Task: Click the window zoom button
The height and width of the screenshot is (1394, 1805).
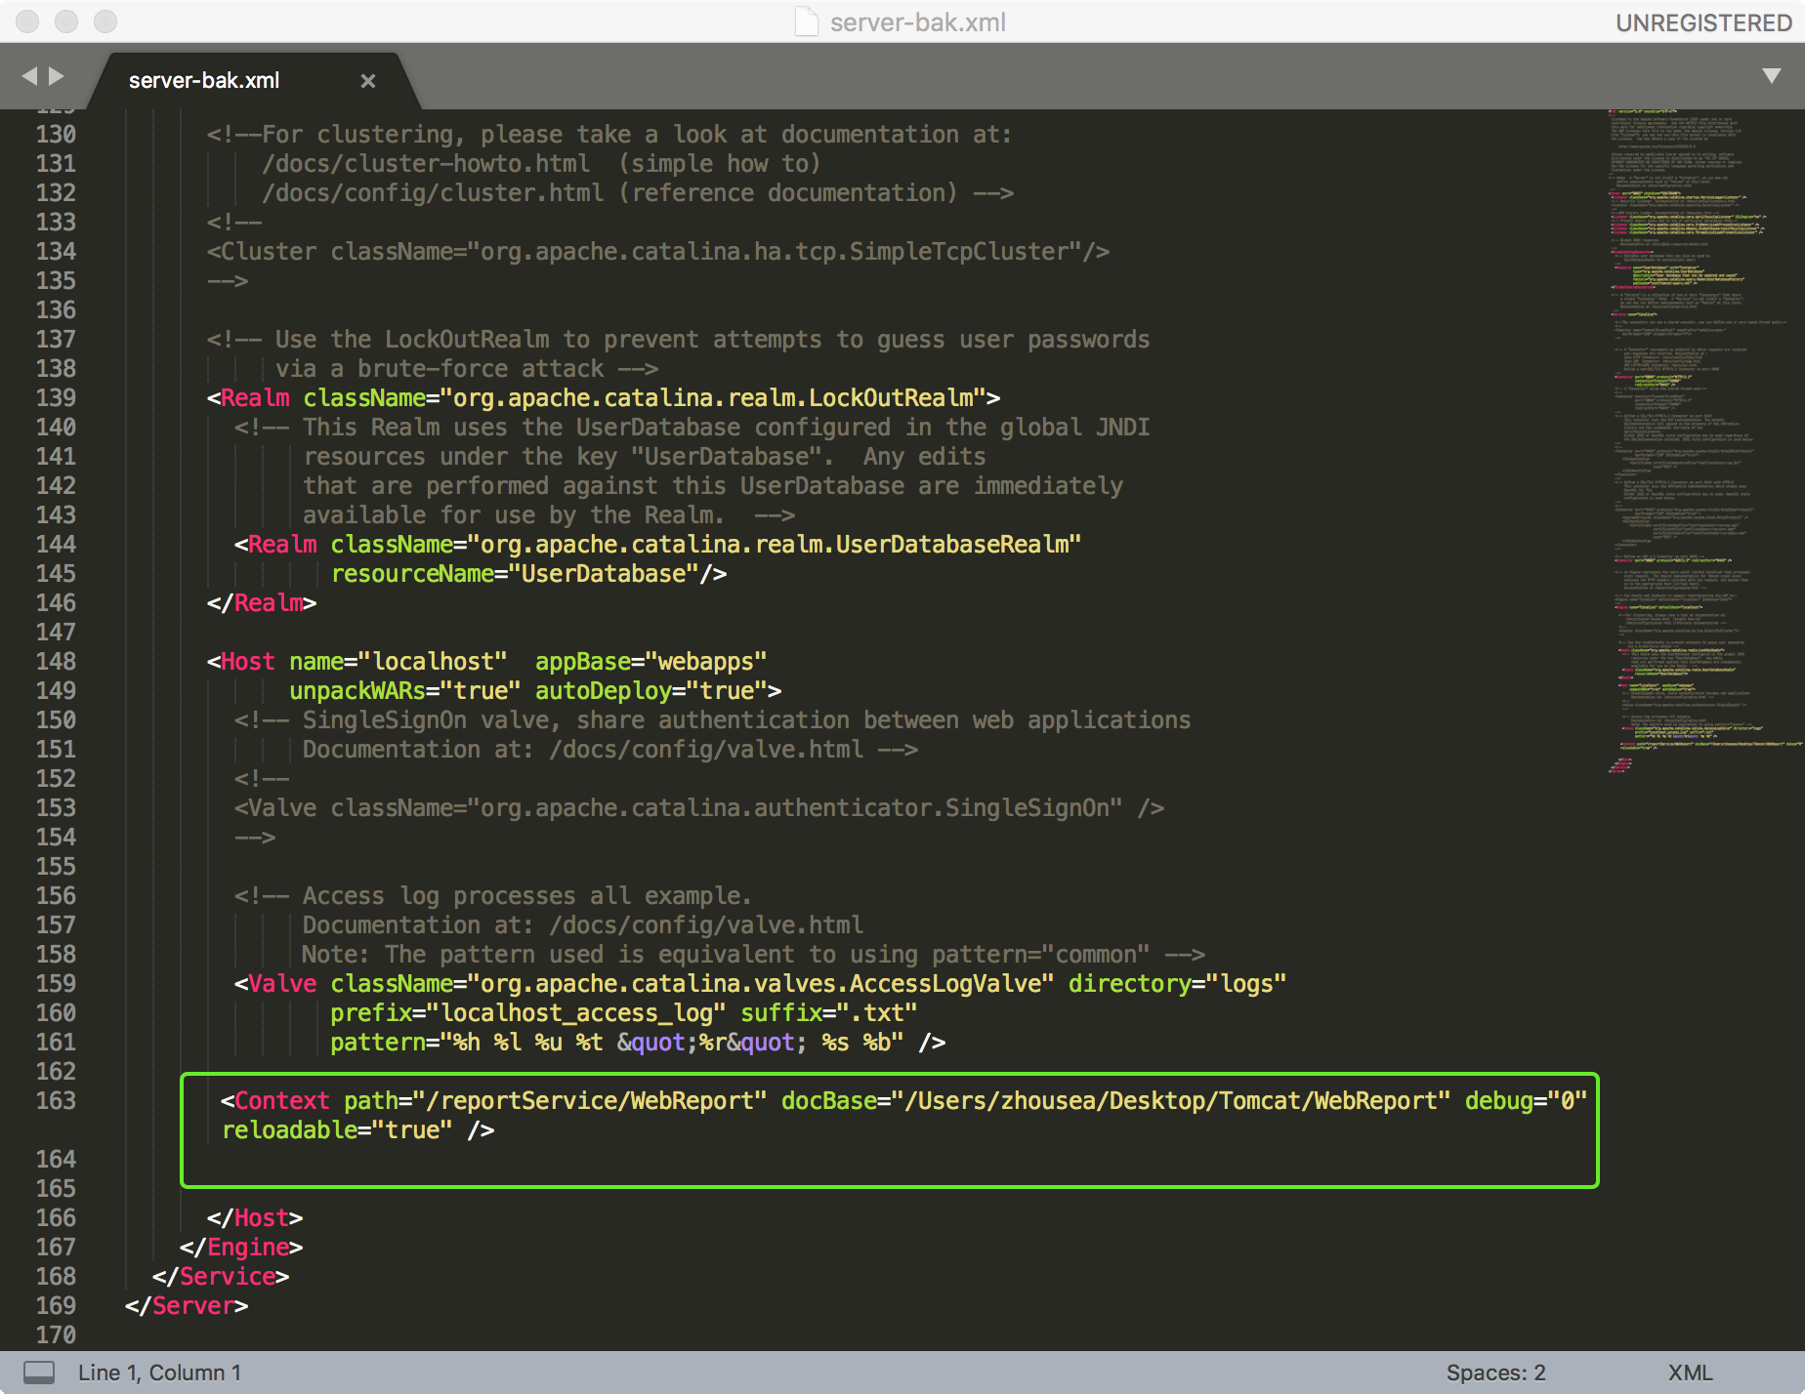Action: pyautogui.click(x=105, y=21)
